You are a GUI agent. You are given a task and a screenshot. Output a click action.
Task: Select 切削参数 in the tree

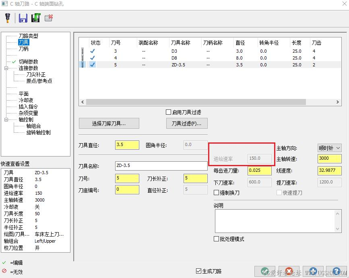tap(28, 62)
